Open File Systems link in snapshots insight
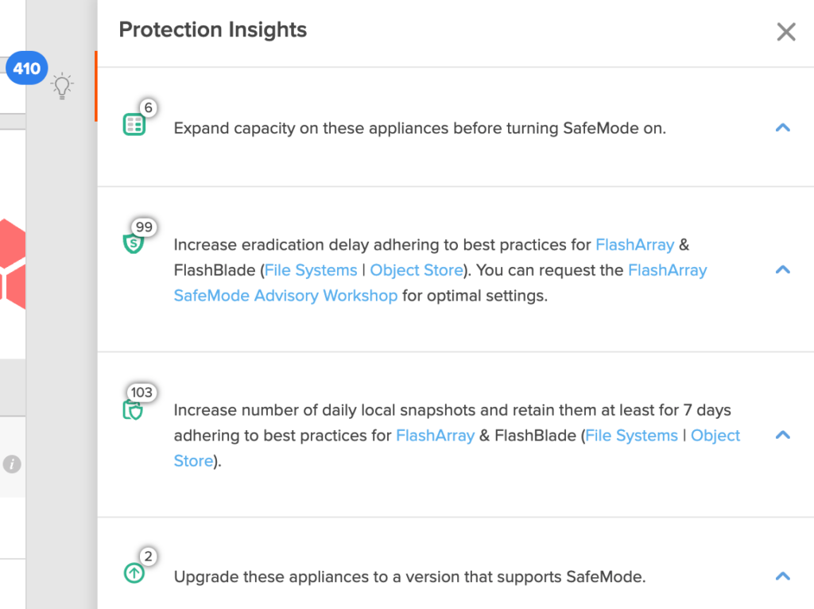Viewport: 814px width, 609px height. tap(631, 435)
